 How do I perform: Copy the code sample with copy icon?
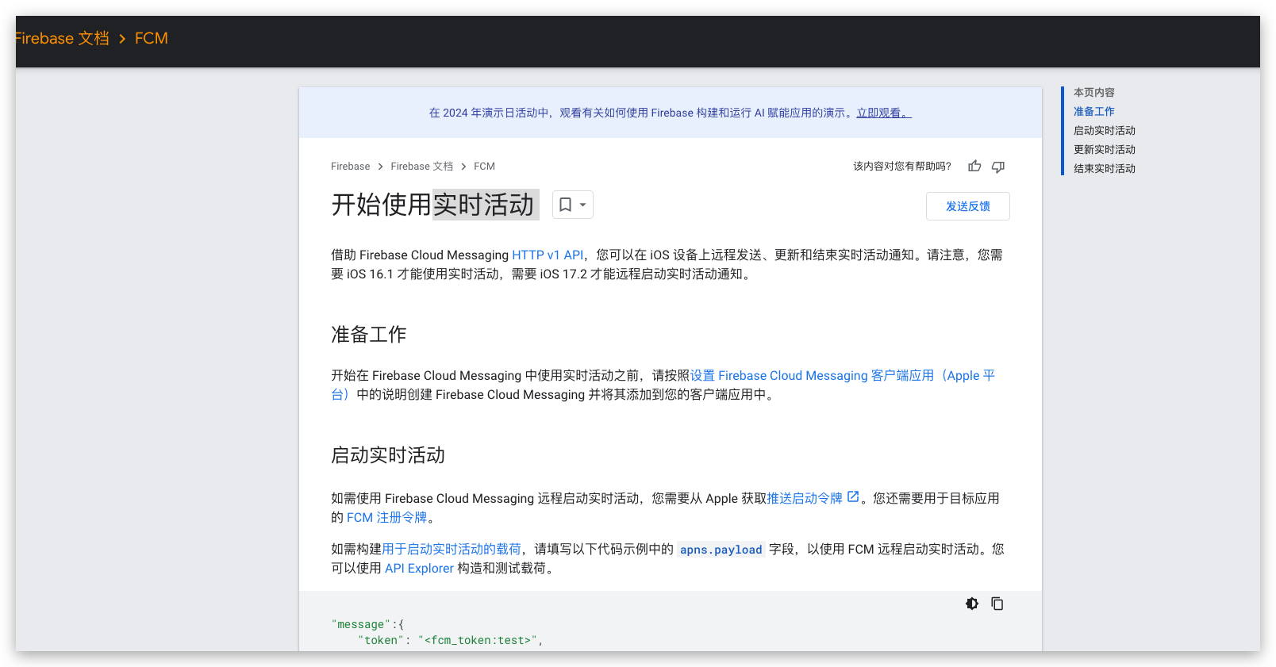coord(997,604)
